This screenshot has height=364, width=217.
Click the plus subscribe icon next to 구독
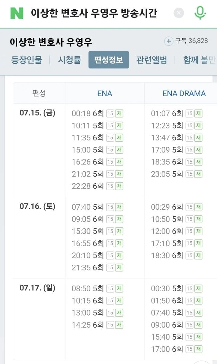coord(168,41)
